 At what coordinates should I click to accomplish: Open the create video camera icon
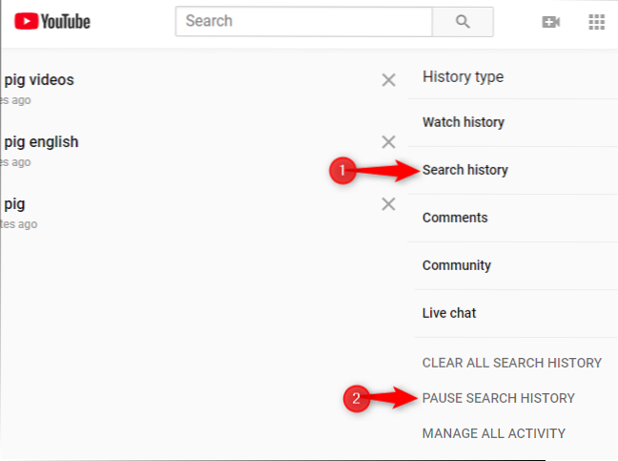[x=550, y=22]
